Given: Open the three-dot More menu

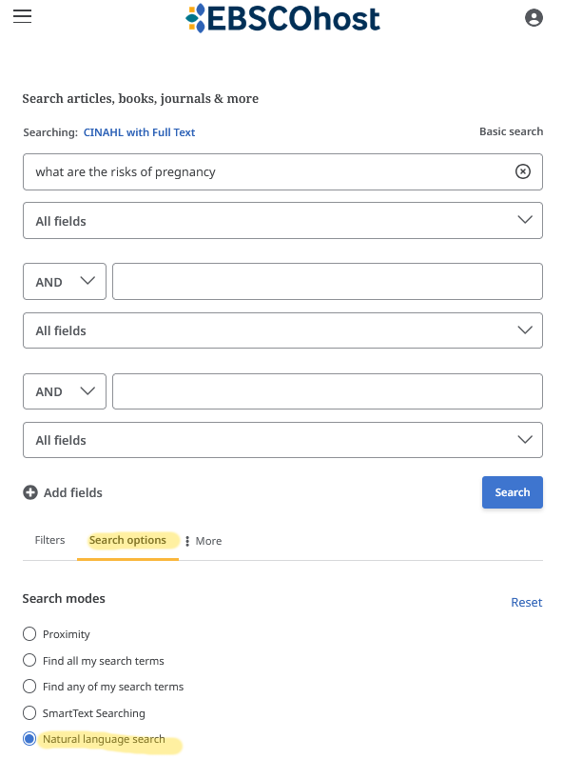Looking at the screenshot, I should pyautogui.click(x=204, y=541).
